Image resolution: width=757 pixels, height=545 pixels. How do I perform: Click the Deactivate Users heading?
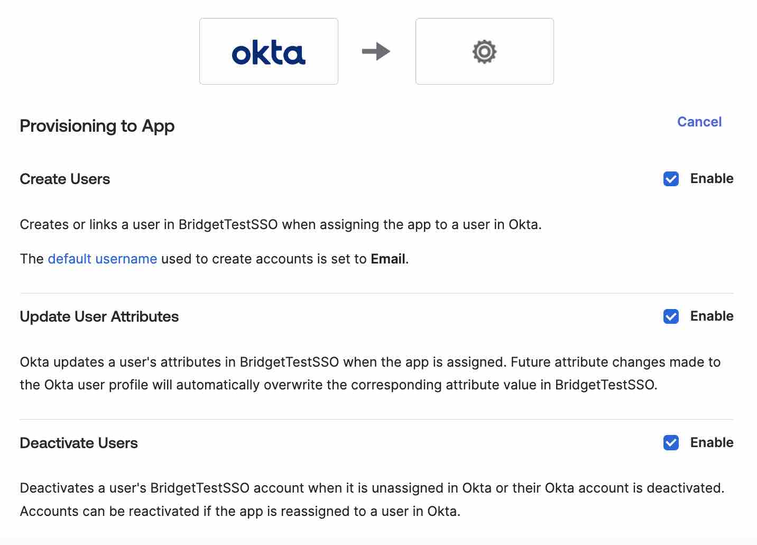78,443
